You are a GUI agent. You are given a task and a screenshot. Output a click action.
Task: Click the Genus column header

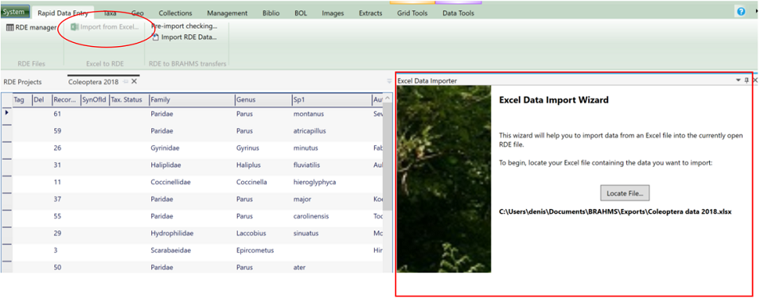tap(263, 99)
